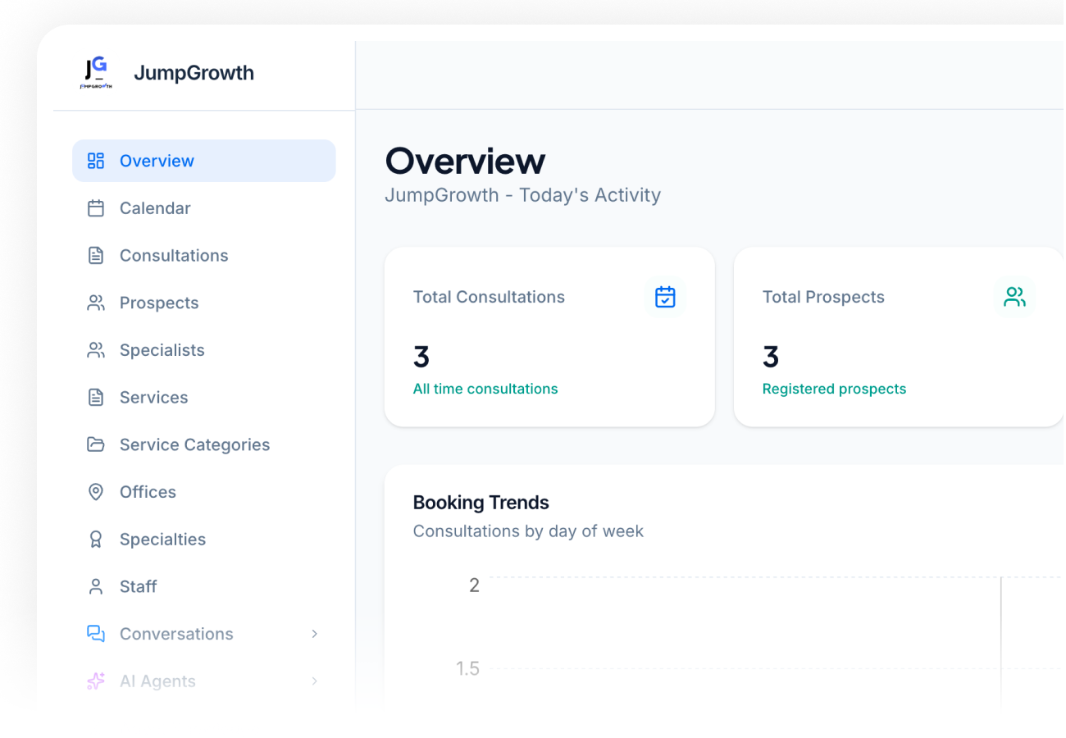Expand the AI Agents submenu chevron
Viewport: 1066px width, 738px height.
[314, 681]
